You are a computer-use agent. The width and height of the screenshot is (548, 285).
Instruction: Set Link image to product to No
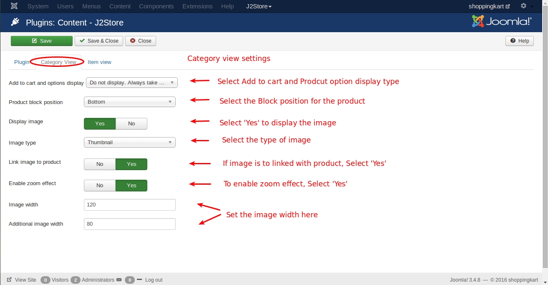pyautogui.click(x=100, y=164)
